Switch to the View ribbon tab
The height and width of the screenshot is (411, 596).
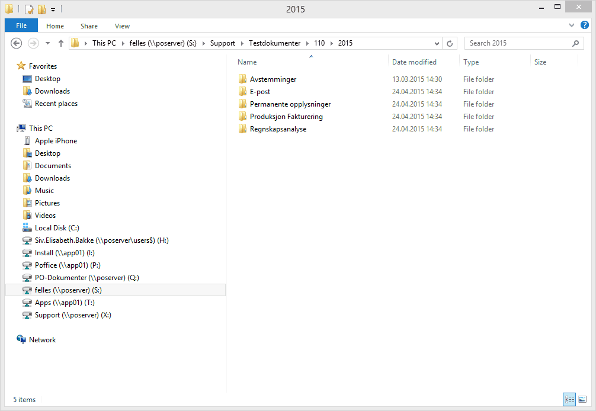coord(122,26)
